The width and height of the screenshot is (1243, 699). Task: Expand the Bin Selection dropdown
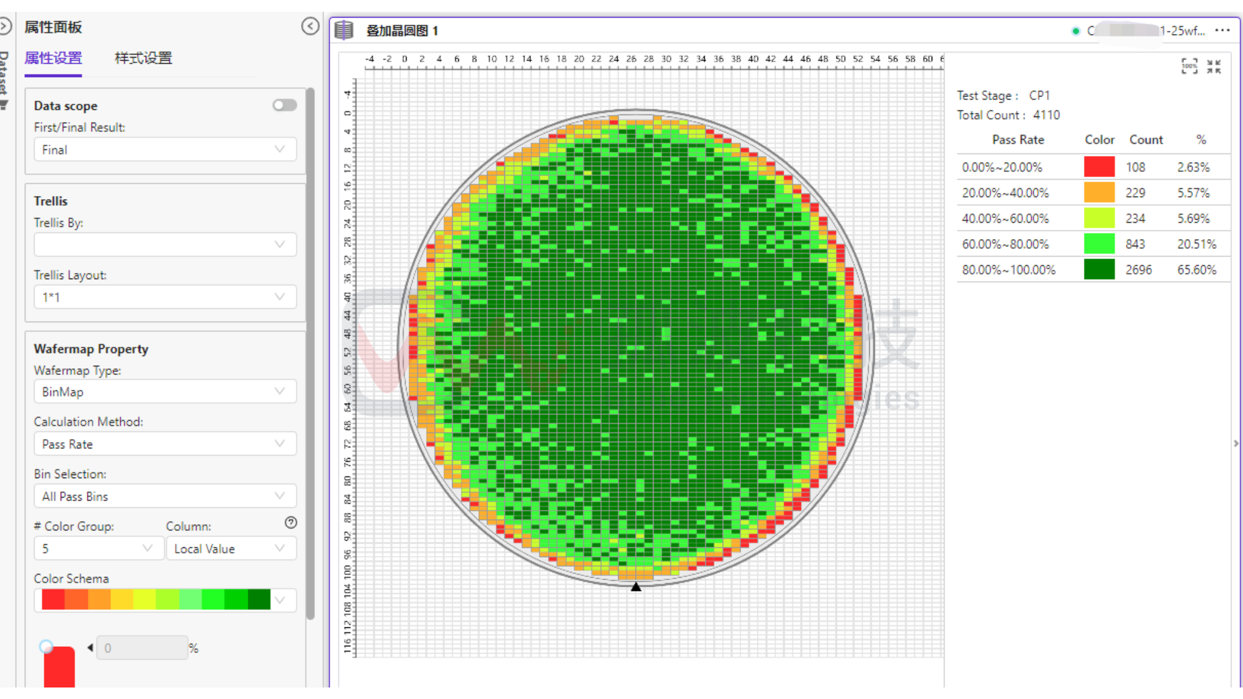(x=164, y=496)
